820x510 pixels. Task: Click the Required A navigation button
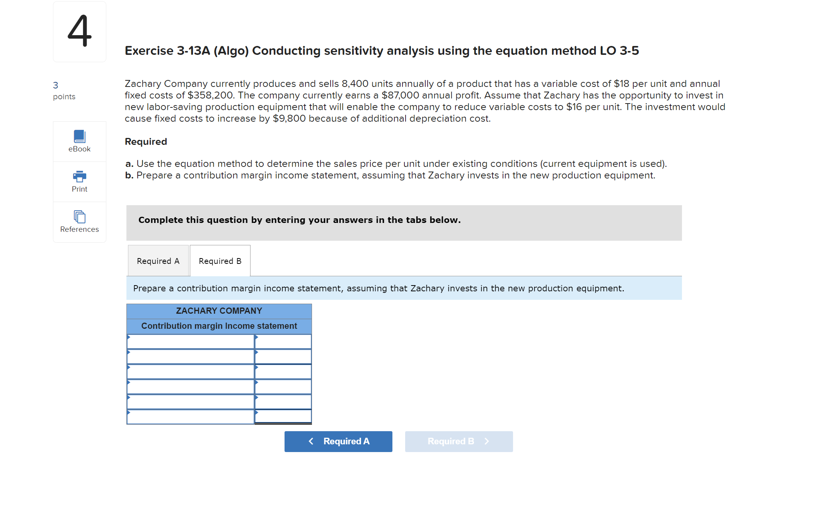338,441
